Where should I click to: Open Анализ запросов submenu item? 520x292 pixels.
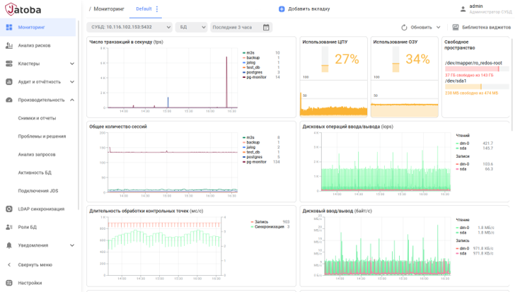click(37, 154)
